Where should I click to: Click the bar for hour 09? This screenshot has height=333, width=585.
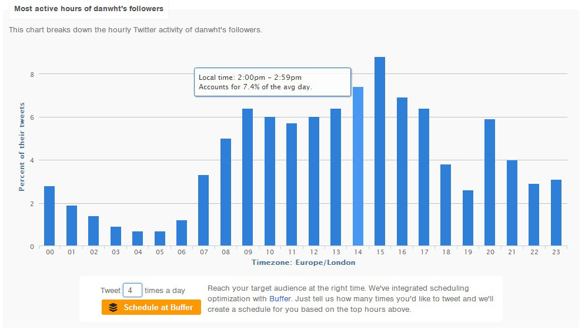coord(248,177)
